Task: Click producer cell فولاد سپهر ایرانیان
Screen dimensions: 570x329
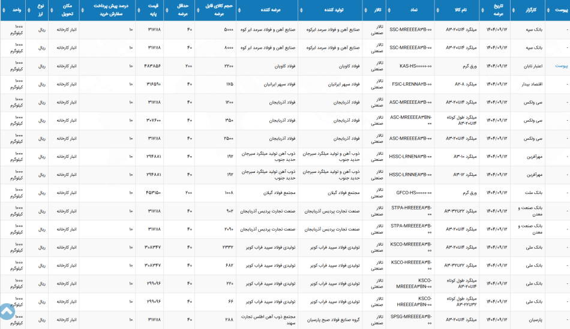Action: tap(330, 85)
